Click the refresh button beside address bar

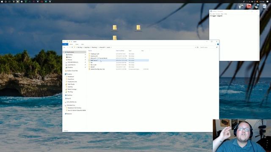pos(198,47)
